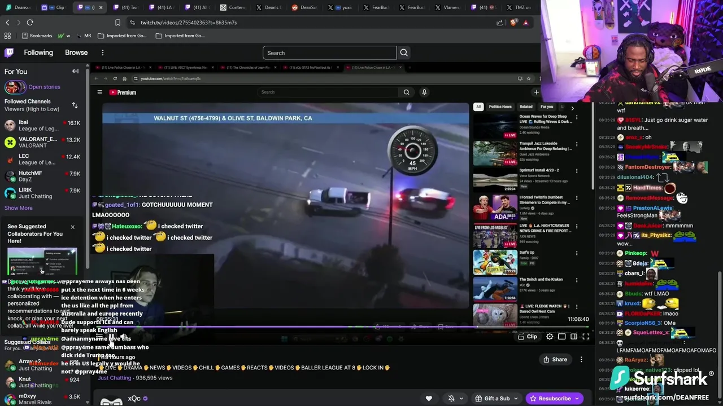723x406 pixels.
Task: Open HutchMF channel in followed list
Action: [x=42, y=176]
